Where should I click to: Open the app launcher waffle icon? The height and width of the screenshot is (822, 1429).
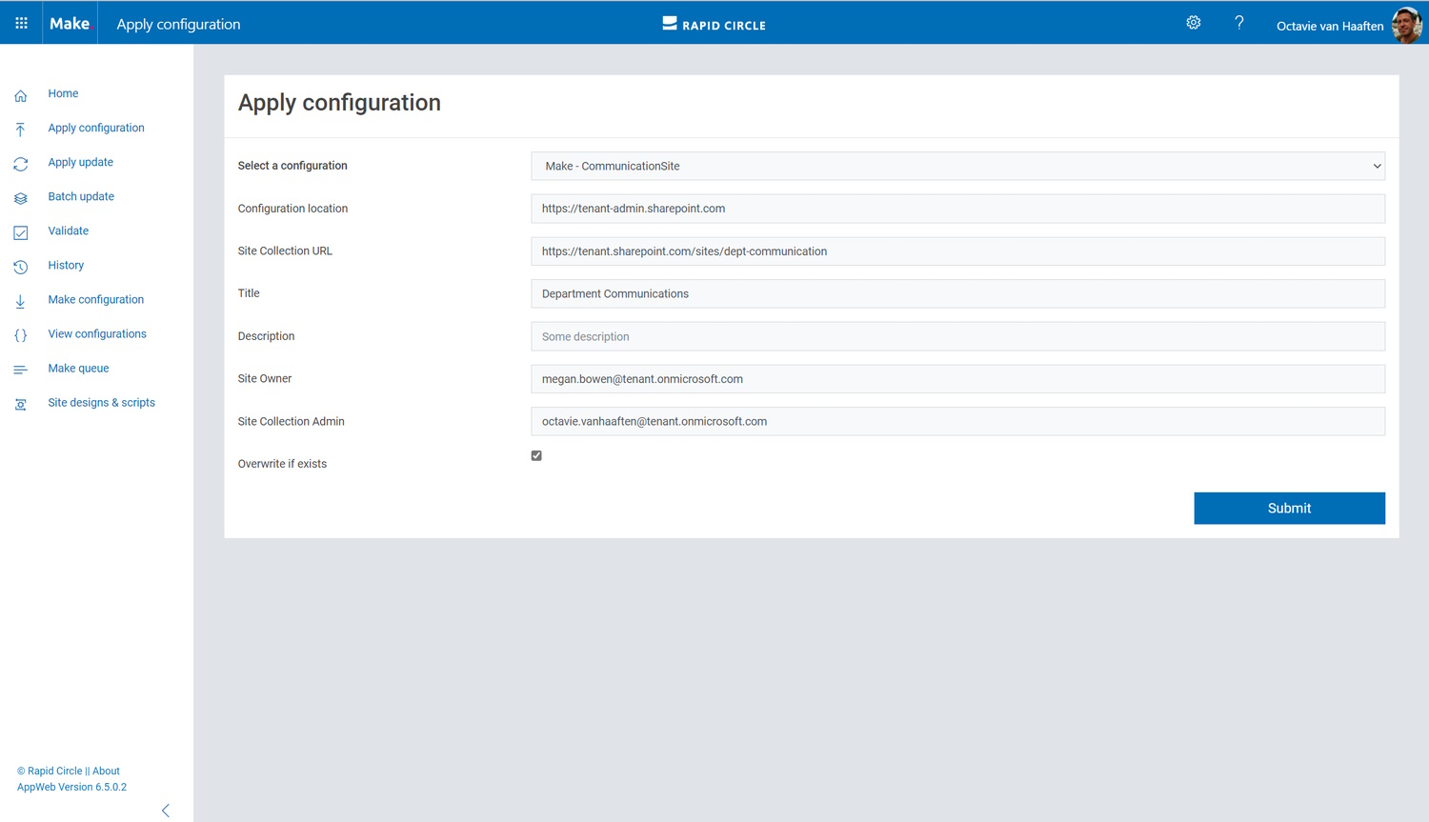pos(21,23)
